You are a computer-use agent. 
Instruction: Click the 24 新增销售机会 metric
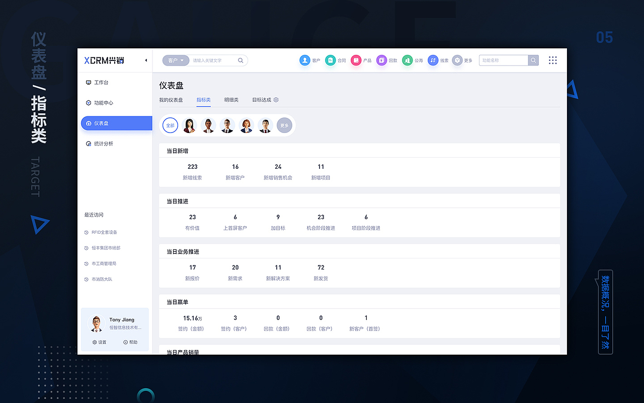click(278, 172)
